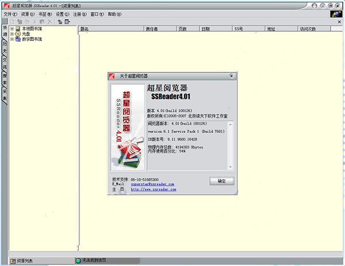Click the 内存使用百分比: 54% line
Viewport: 345px width, 266px height.
167,151
